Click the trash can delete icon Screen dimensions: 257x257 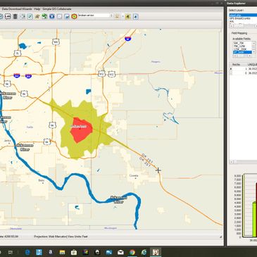15,16
